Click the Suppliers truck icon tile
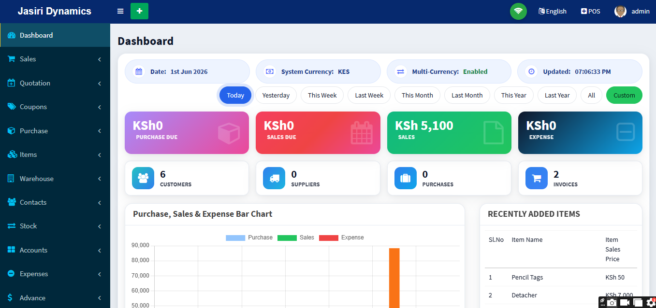The width and height of the screenshot is (656, 308). tap(274, 178)
